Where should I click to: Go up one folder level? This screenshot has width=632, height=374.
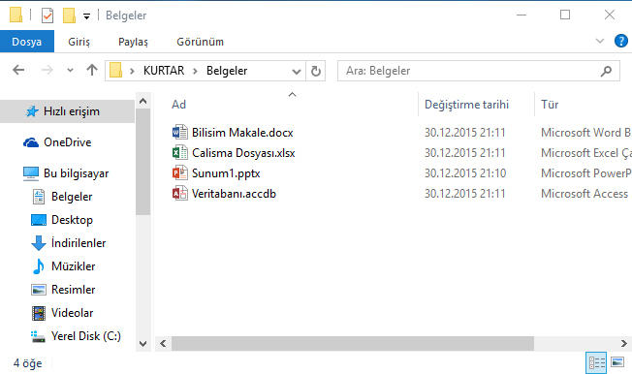point(92,70)
